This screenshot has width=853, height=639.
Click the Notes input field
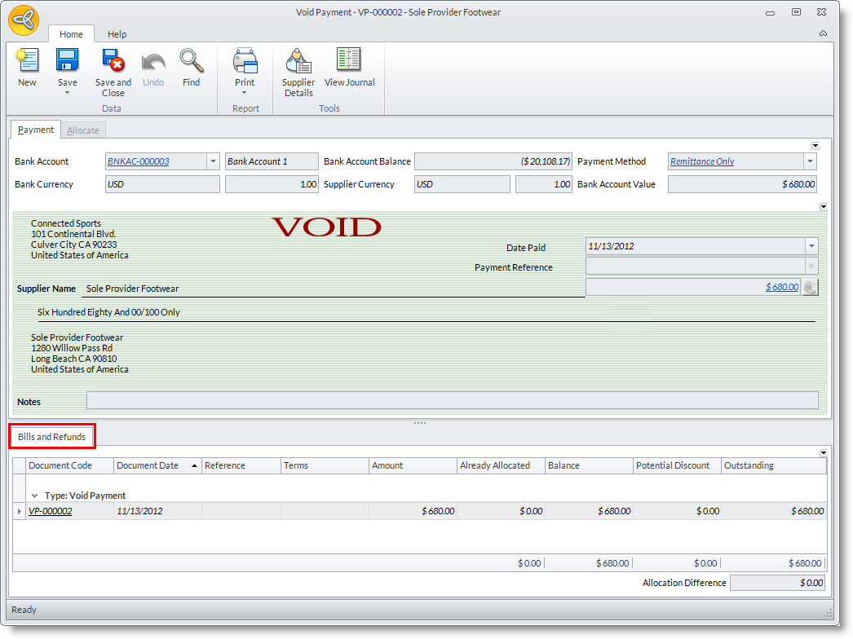(452, 400)
